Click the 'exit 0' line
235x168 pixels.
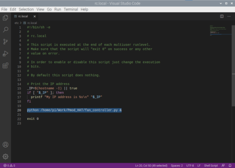[33, 119]
